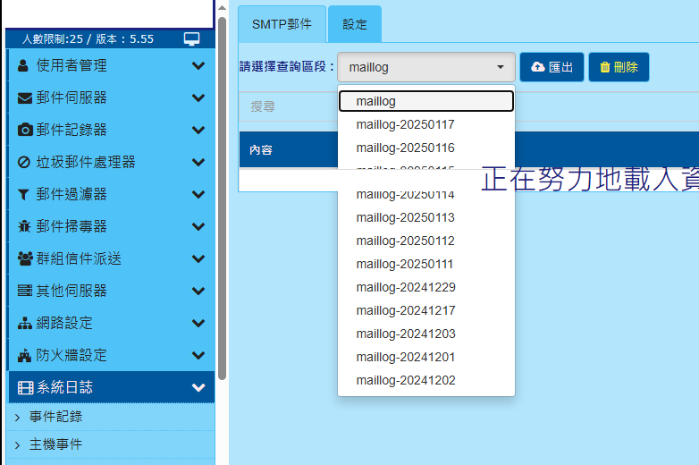The width and height of the screenshot is (699, 465).
Task: Click the funnel icon beside 郵件過濾器
Action: click(x=24, y=194)
